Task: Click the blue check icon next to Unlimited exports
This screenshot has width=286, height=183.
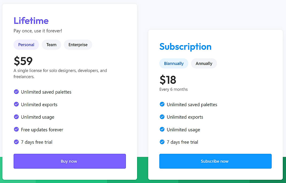Action: (162, 117)
